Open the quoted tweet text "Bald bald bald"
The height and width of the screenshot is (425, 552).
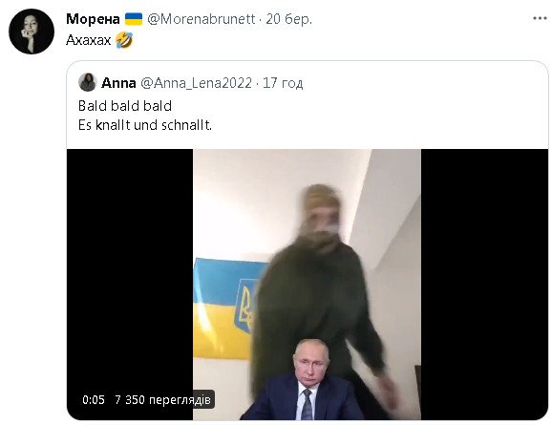tap(125, 106)
